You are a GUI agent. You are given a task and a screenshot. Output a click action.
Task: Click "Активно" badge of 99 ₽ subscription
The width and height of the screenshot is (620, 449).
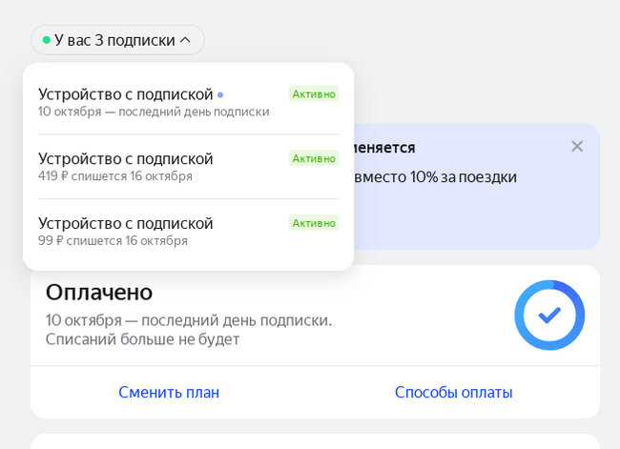pos(314,223)
